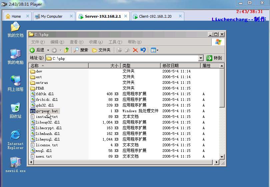
Task: Select the dev folder icon
Action: pos(33,71)
